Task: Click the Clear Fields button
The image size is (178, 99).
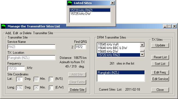Action: pyautogui.click(x=77, y=82)
